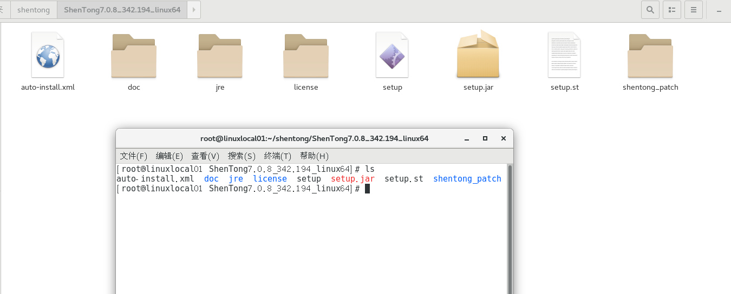
Task: Open the terminal 终端(T) menu
Action: coord(278,156)
